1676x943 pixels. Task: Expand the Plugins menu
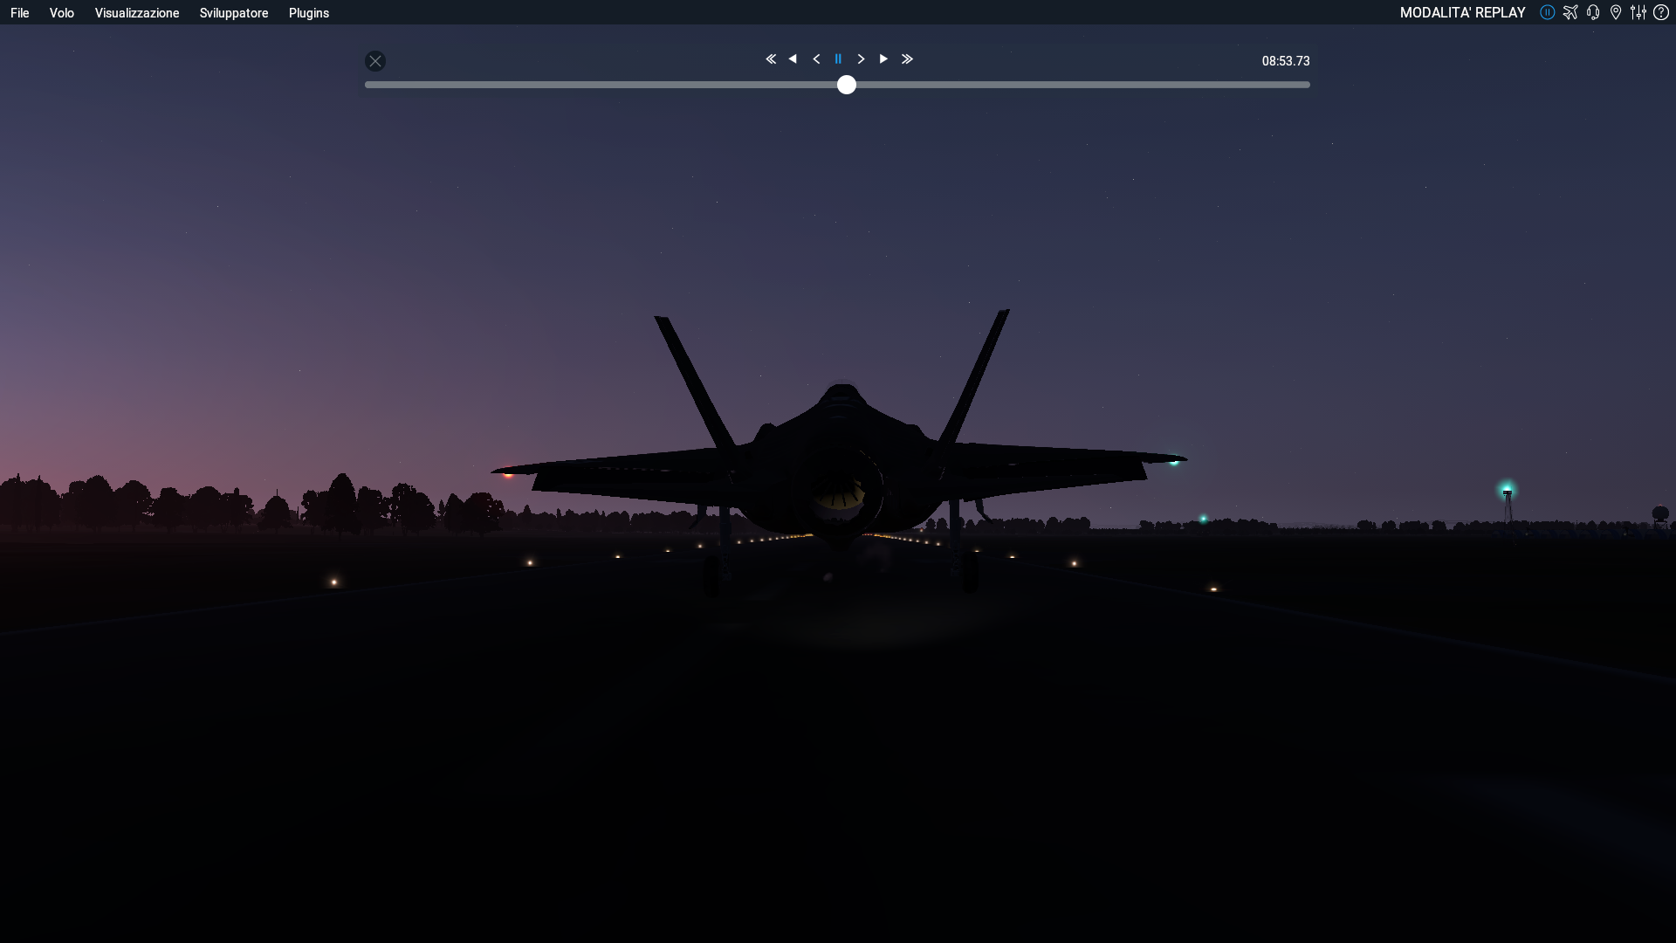(x=309, y=13)
